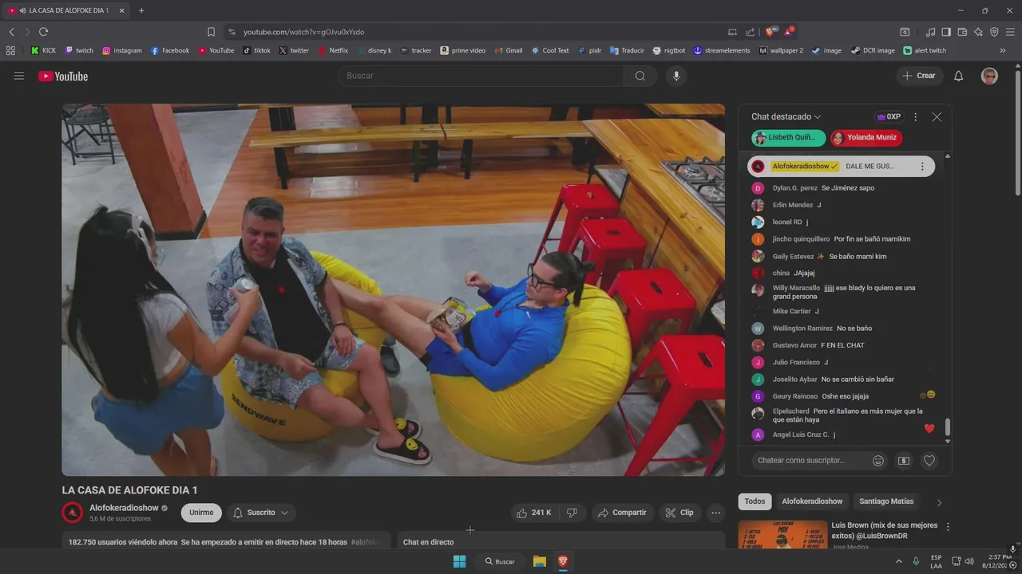The height and width of the screenshot is (574, 1022).
Task: Open the Crear menu
Action: 918,76
